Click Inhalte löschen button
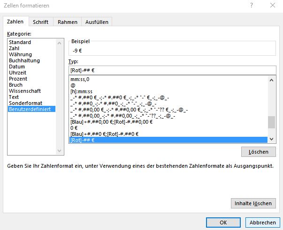 pyautogui.click(x=253, y=203)
